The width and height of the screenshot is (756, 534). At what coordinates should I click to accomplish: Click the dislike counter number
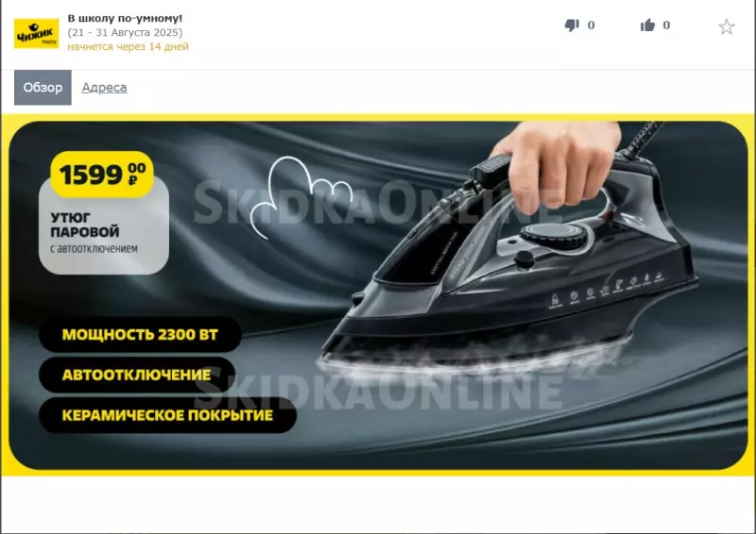pyautogui.click(x=592, y=25)
